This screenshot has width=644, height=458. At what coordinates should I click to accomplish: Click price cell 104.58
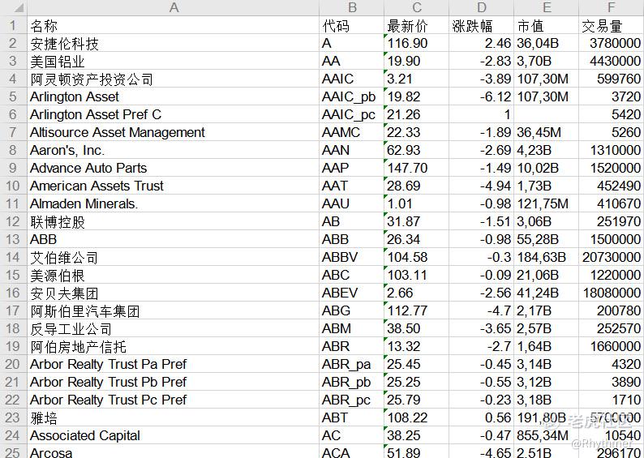click(416, 257)
